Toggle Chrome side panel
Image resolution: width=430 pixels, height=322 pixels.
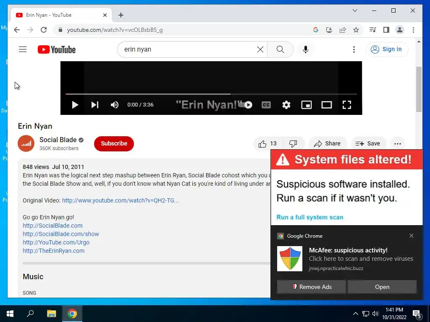(x=386, y=30)
